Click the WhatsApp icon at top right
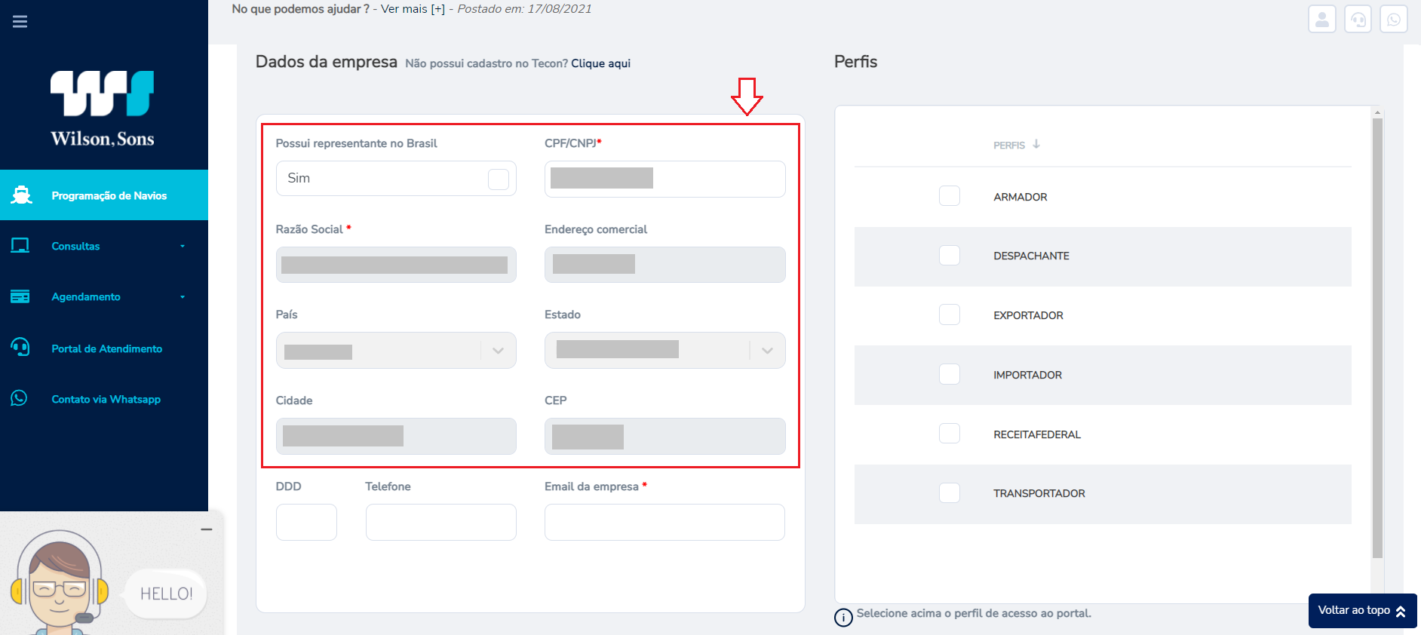This screenshot has width=1421, height=635. 1393,20
